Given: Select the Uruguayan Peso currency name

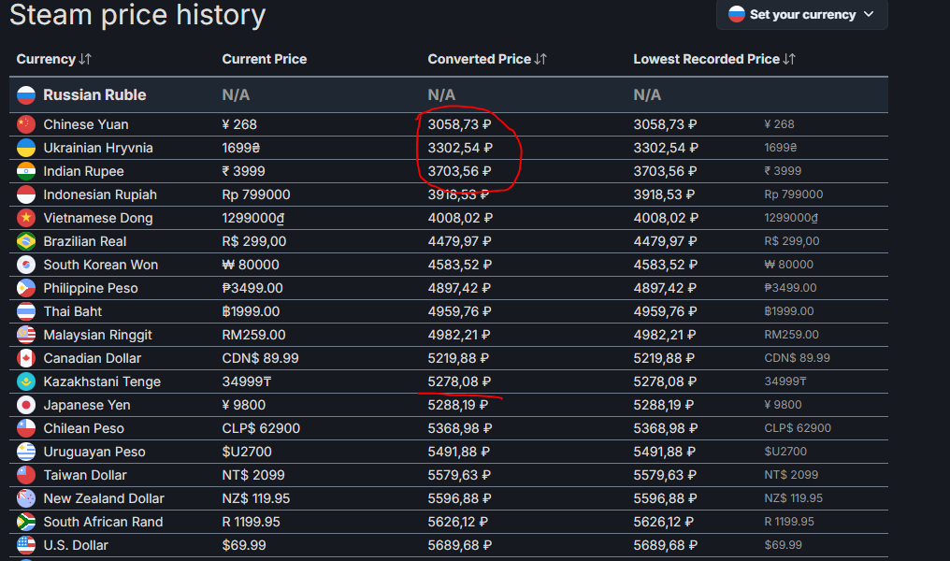Looking at the screenshot, I should (94, 452).
